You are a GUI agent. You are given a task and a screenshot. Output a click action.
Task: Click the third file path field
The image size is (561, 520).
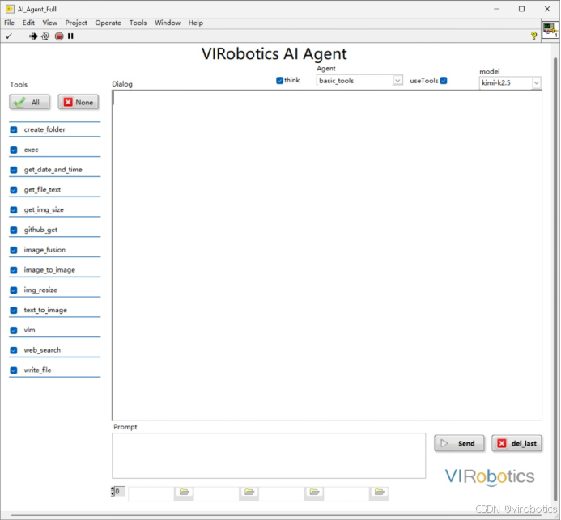coord(282,494)
